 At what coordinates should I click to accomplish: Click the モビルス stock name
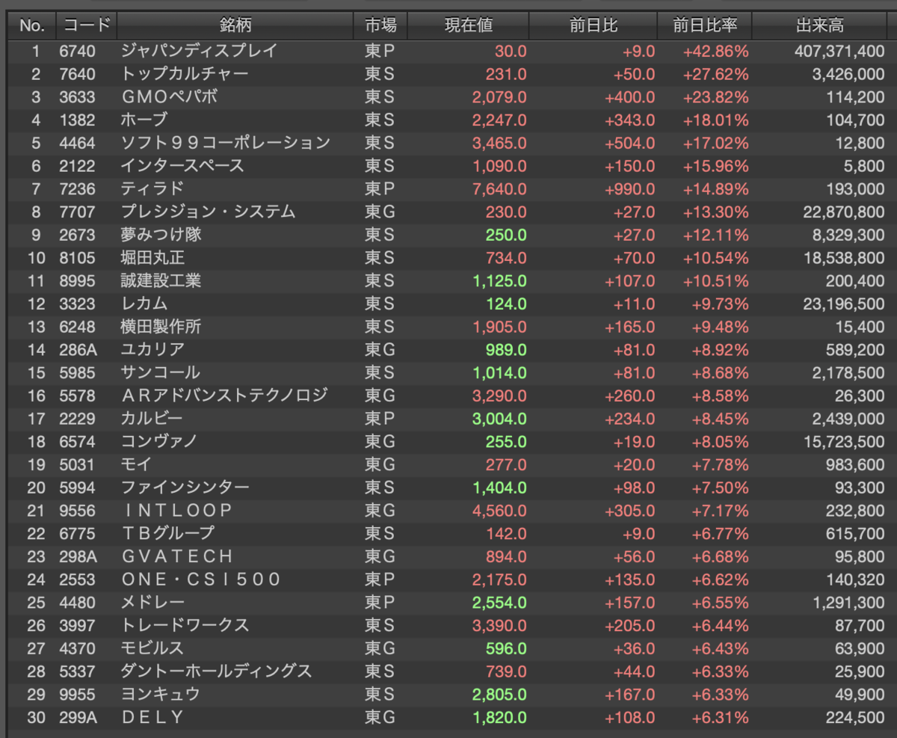[x=152, y=648]
